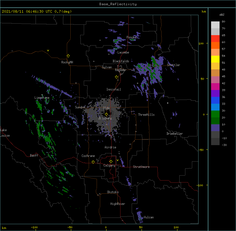Viewport: 236px width, 231px height.
Task: Pick the blue 33-36 dBZ legend swatch
Action: tap(215, 100)
